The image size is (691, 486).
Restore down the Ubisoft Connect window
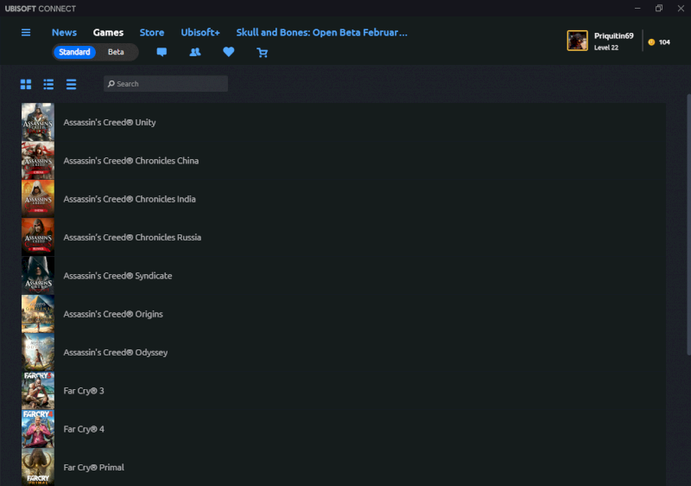pyautogui.click(x=659, y=9)
